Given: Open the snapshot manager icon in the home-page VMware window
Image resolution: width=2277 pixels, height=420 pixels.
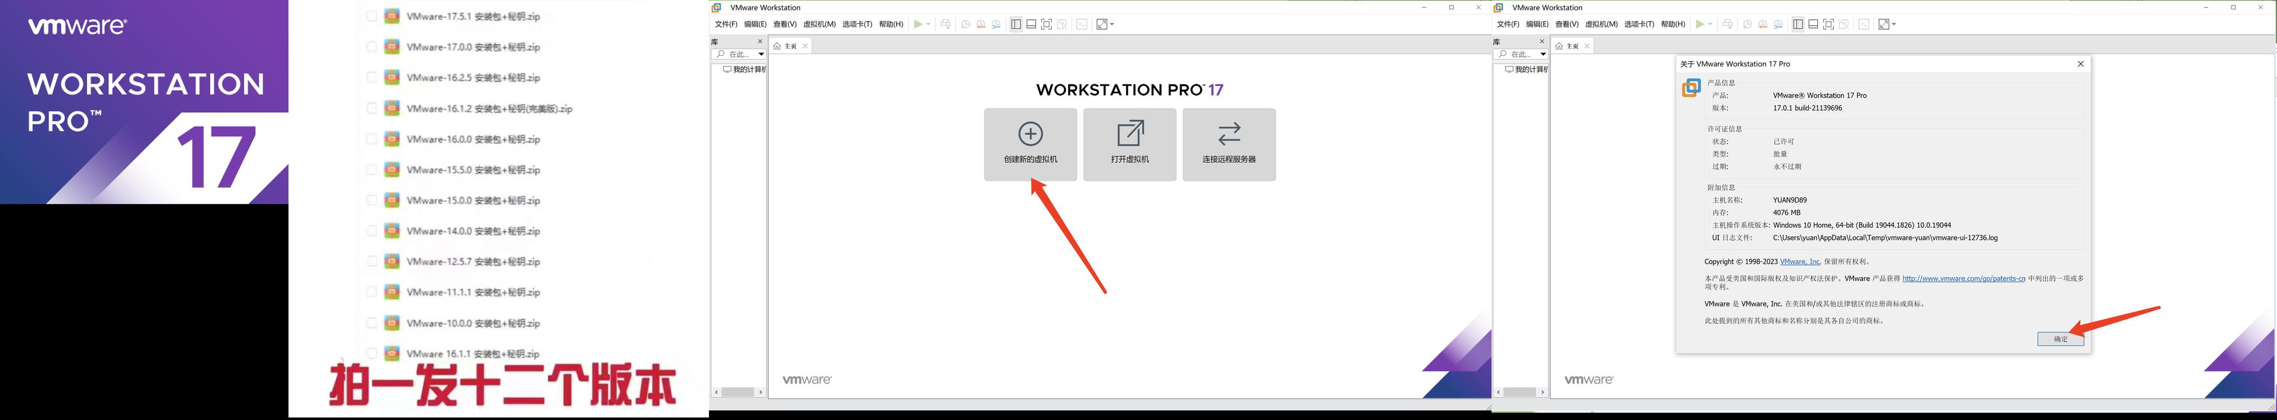Looking at the screenshot, I should [996, 24].
